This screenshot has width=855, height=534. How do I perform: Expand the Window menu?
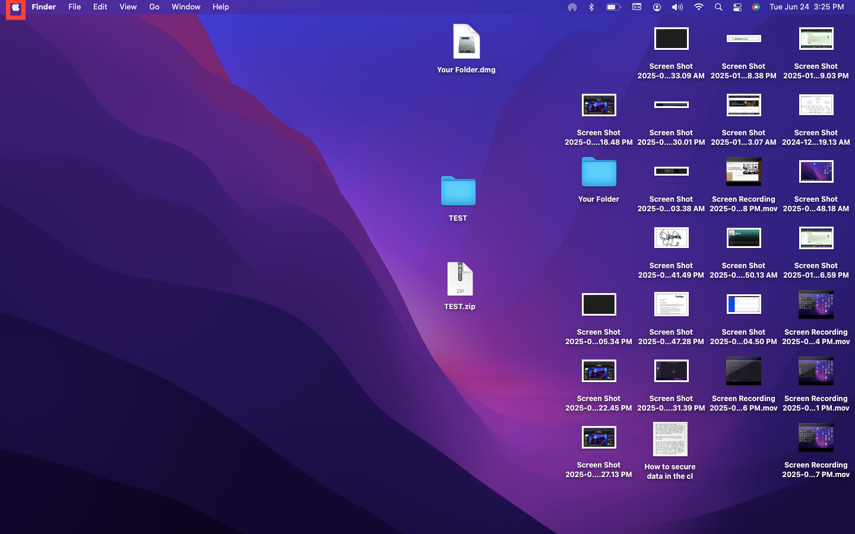pos(186,7)
